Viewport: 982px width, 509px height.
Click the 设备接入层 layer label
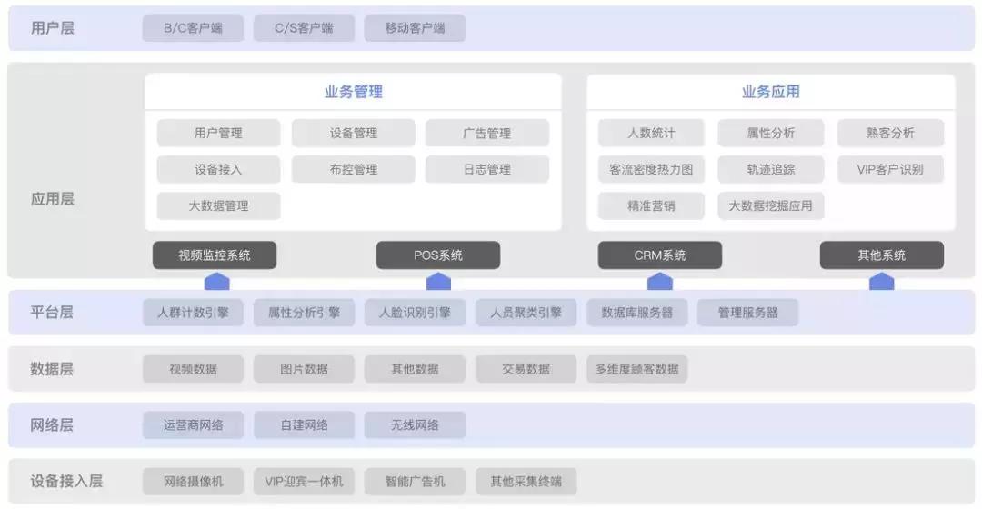pos(66,482)
